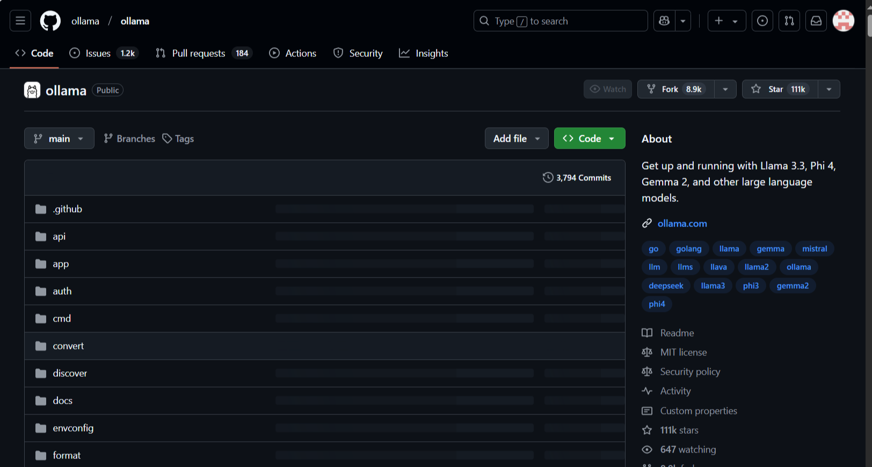The image size is (872, 467).
Task: Switch to the Issues tab
Action: click(x=104, y=53)
